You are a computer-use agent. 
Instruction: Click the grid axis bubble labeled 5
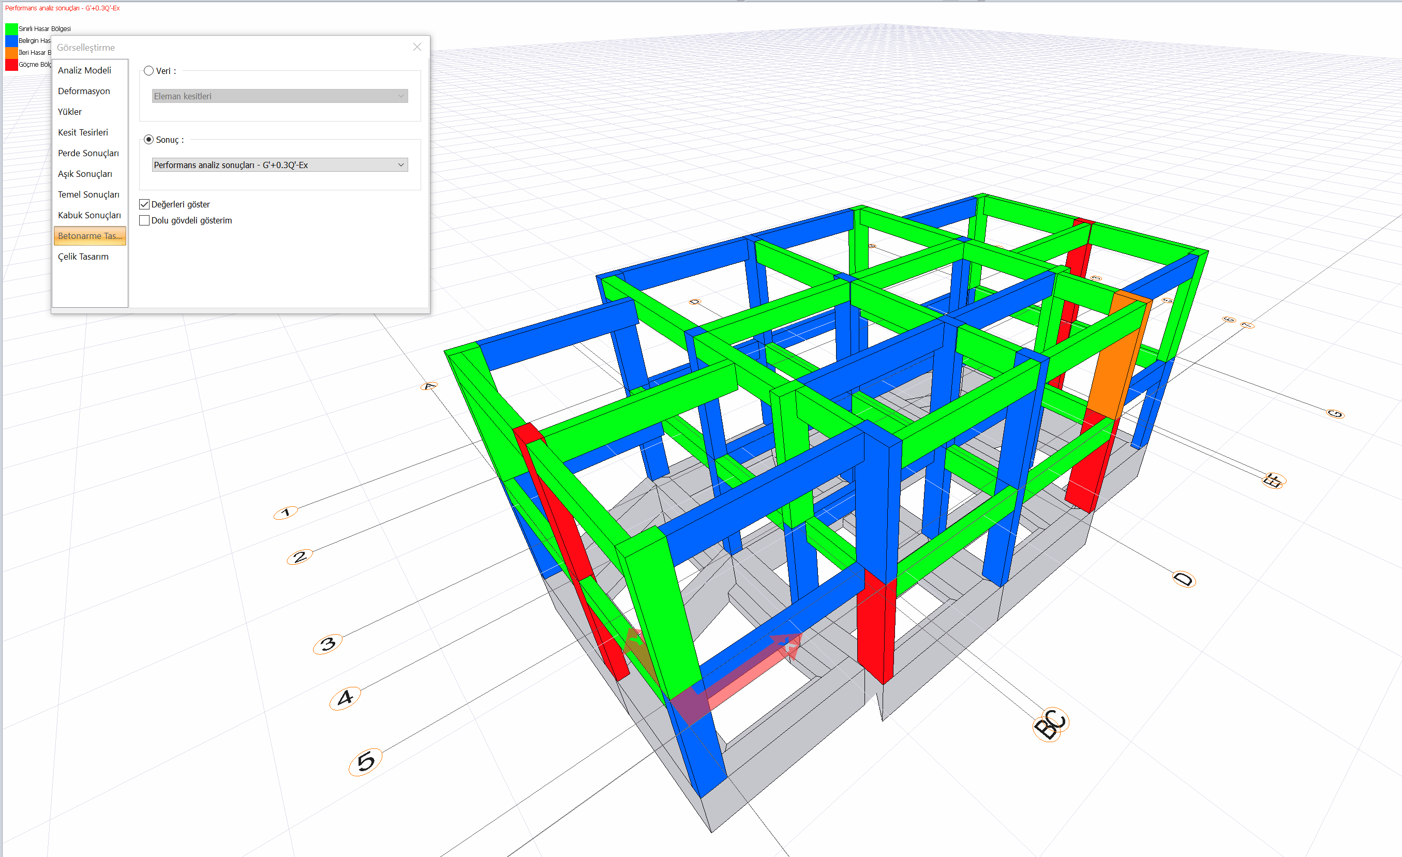coord(365,762)
